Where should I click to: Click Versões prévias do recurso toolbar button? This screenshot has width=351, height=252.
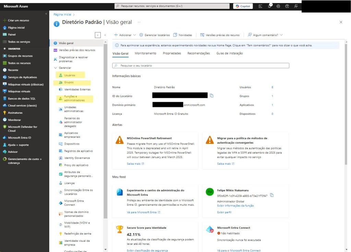coord(220,35)
